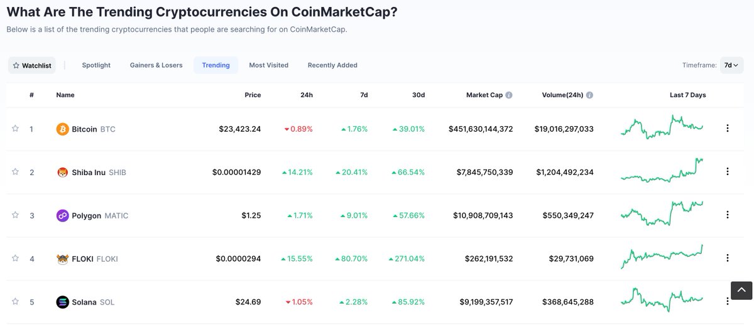
Task: Switch to the Gainers & Losers tab
Action: click(156, 65)
